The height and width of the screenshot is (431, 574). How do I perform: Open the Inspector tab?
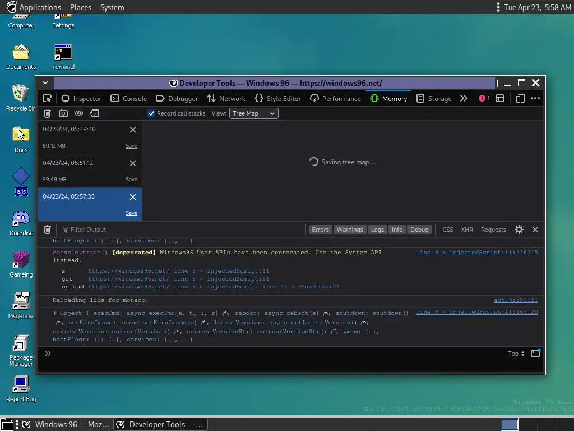81,99
